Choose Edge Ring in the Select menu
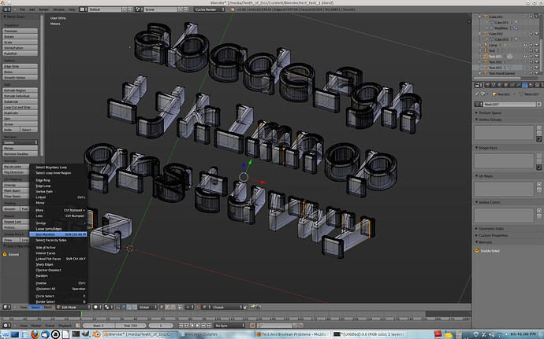The height and width of the screenshot is (339, 544). 58,180
